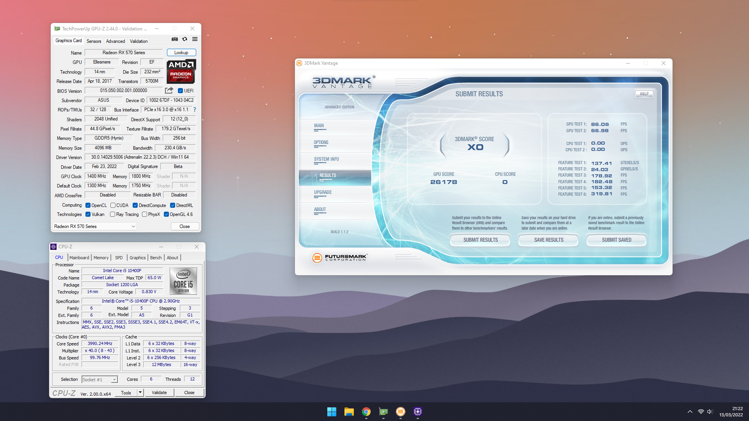Click the CPU-Z Tools button

click(x=126, y=393)
